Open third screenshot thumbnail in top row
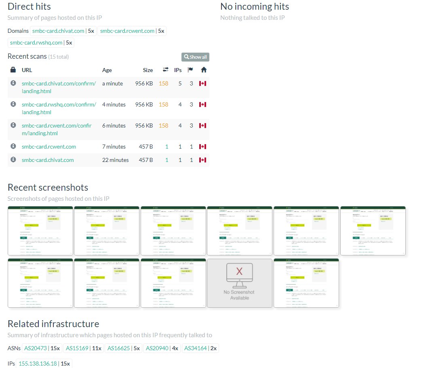Image resolution: width=430 pixels, height=368 pixels. (173, 231)
